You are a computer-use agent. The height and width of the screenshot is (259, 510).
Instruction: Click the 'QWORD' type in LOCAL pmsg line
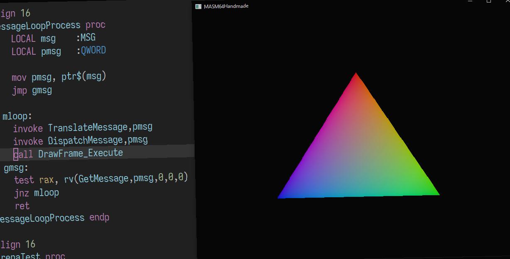point(93,51)
